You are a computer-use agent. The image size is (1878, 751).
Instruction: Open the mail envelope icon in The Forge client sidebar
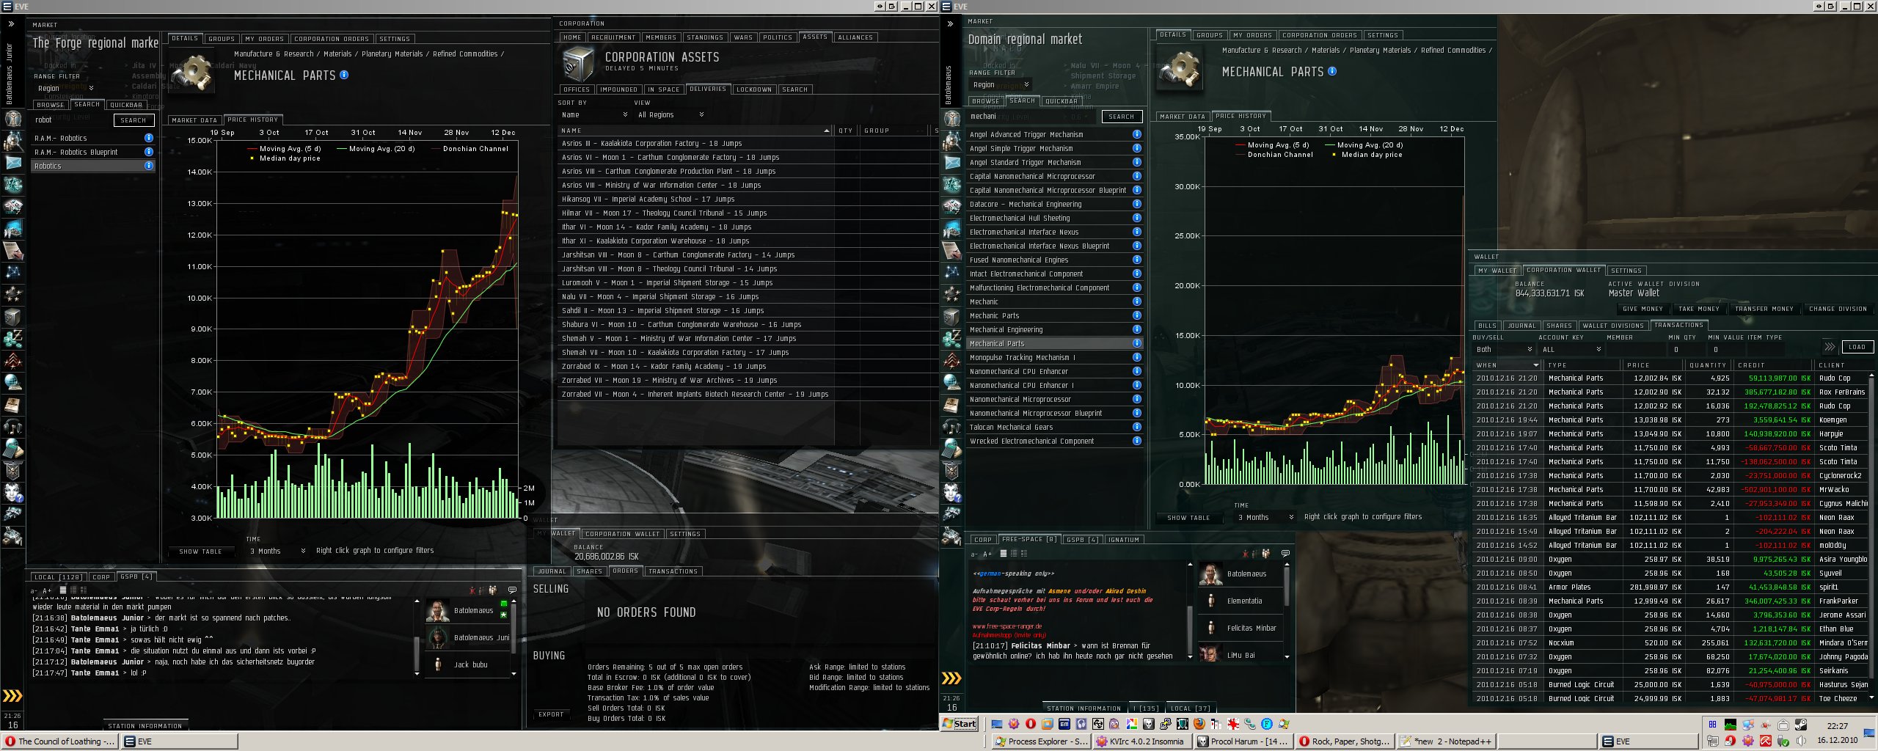13,162
